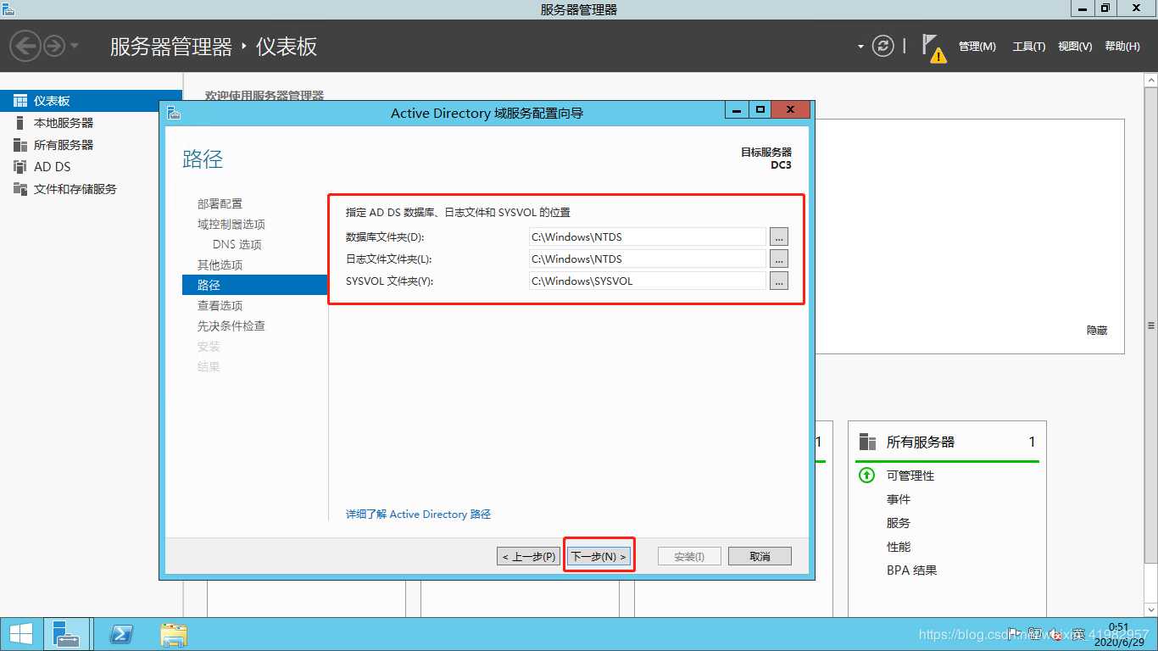Launch PowerShell from the taskbar

[x=122, y=634]
